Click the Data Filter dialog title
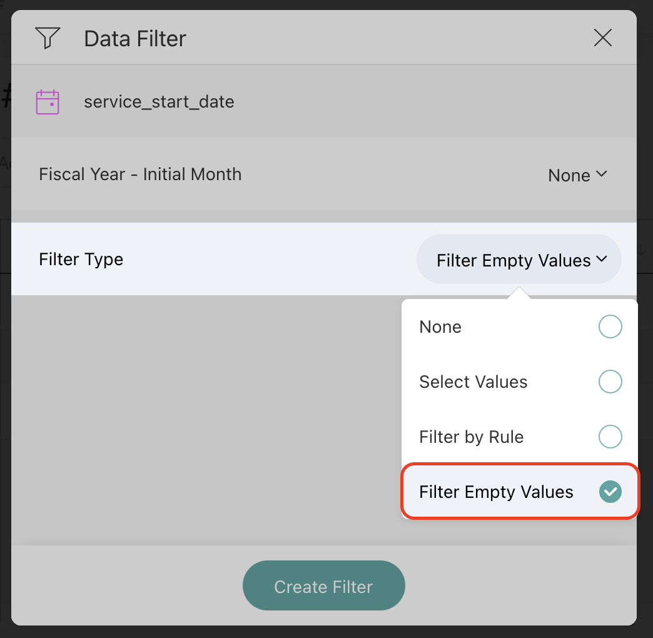653x638 pixels. click(x=135, y=39)
